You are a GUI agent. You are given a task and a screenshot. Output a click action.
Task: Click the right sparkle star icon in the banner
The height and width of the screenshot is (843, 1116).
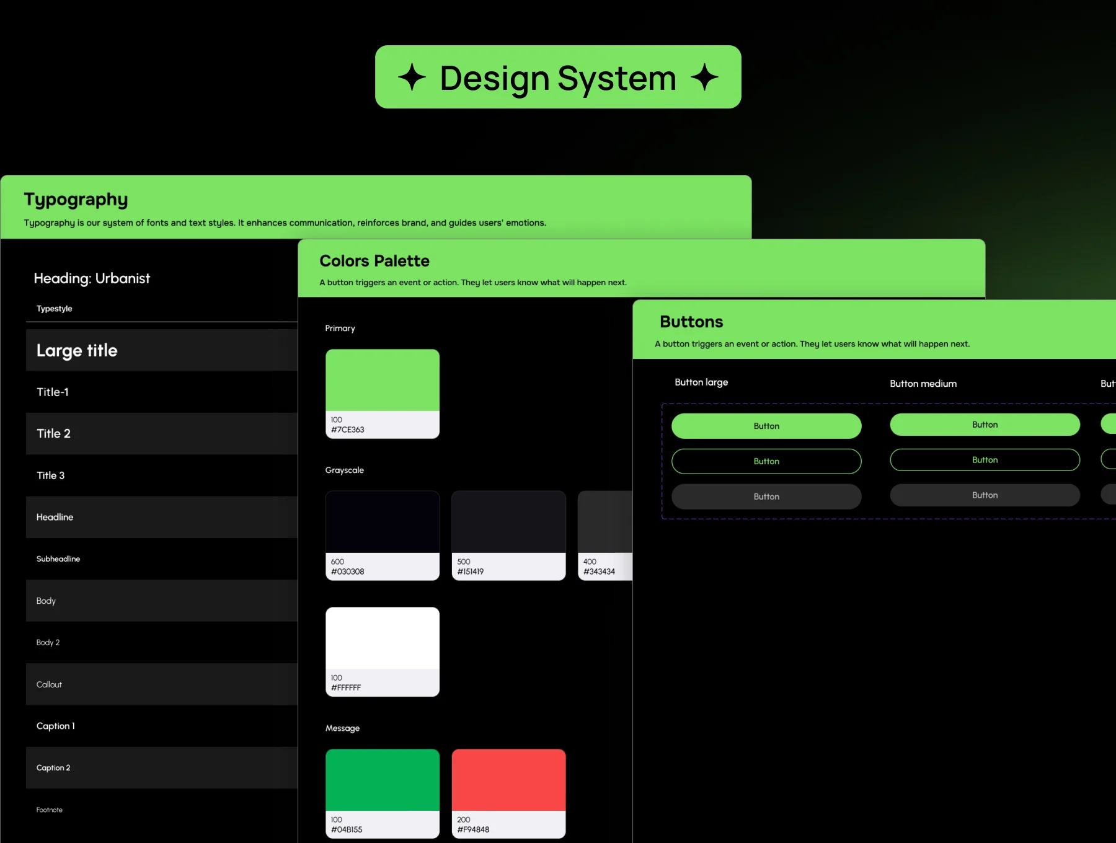coord(704,77)
